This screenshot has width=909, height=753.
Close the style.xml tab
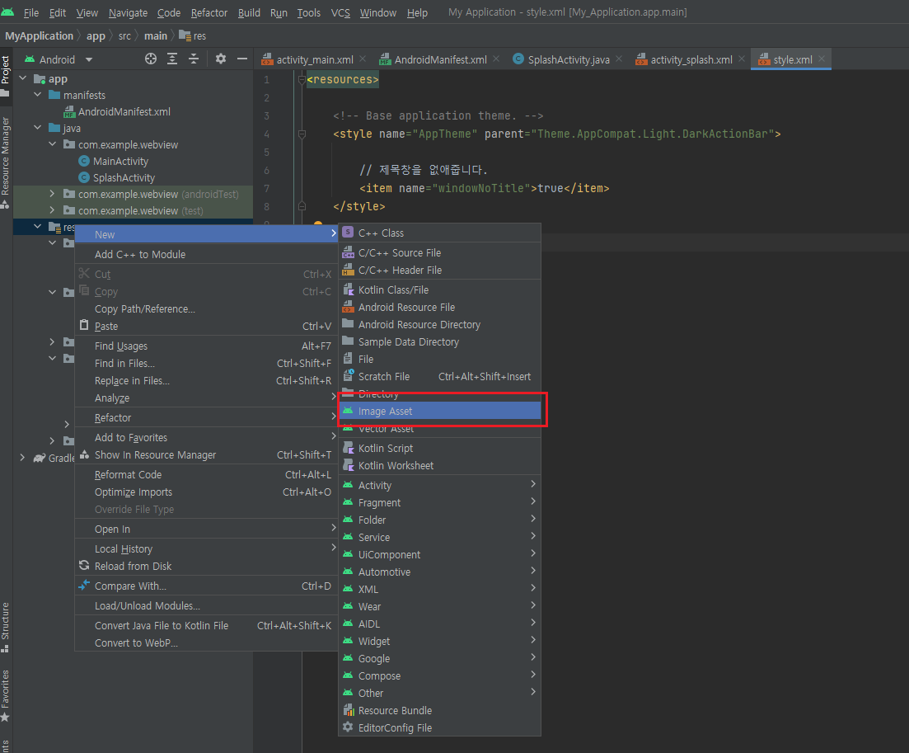point(822,59)
